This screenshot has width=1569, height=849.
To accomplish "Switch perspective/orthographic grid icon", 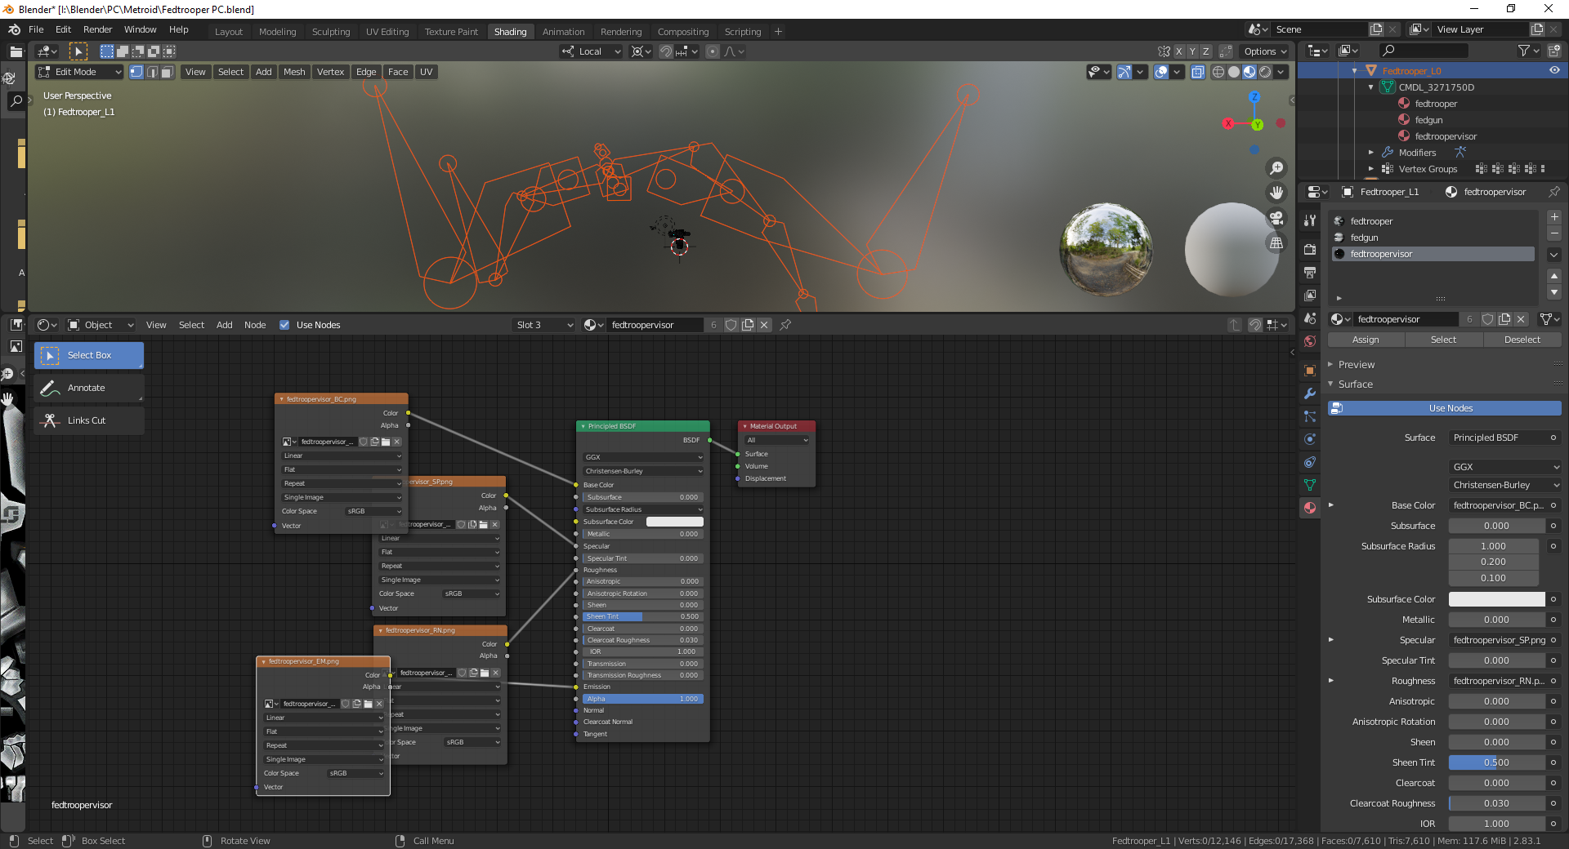I will [1276, 243].
